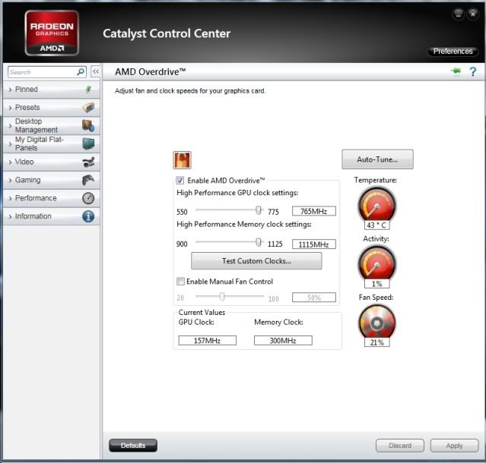Screen dimensions: 486x463
Task: Click the Gaming controller icon
Action: (88, 180)
